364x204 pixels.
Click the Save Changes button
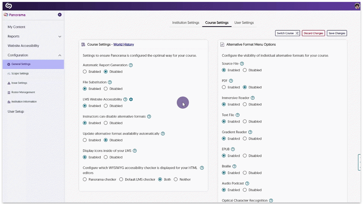point(337,33)
